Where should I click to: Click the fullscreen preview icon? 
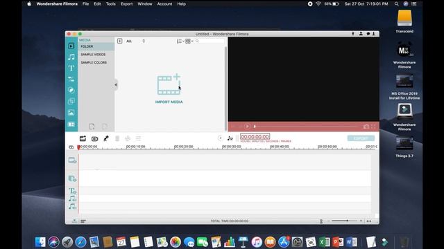[373, 127]
